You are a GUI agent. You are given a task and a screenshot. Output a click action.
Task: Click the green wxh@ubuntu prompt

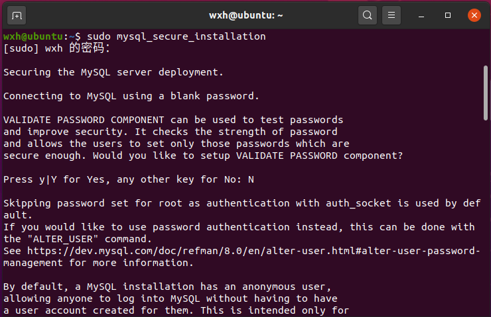[x=38, y=36]
